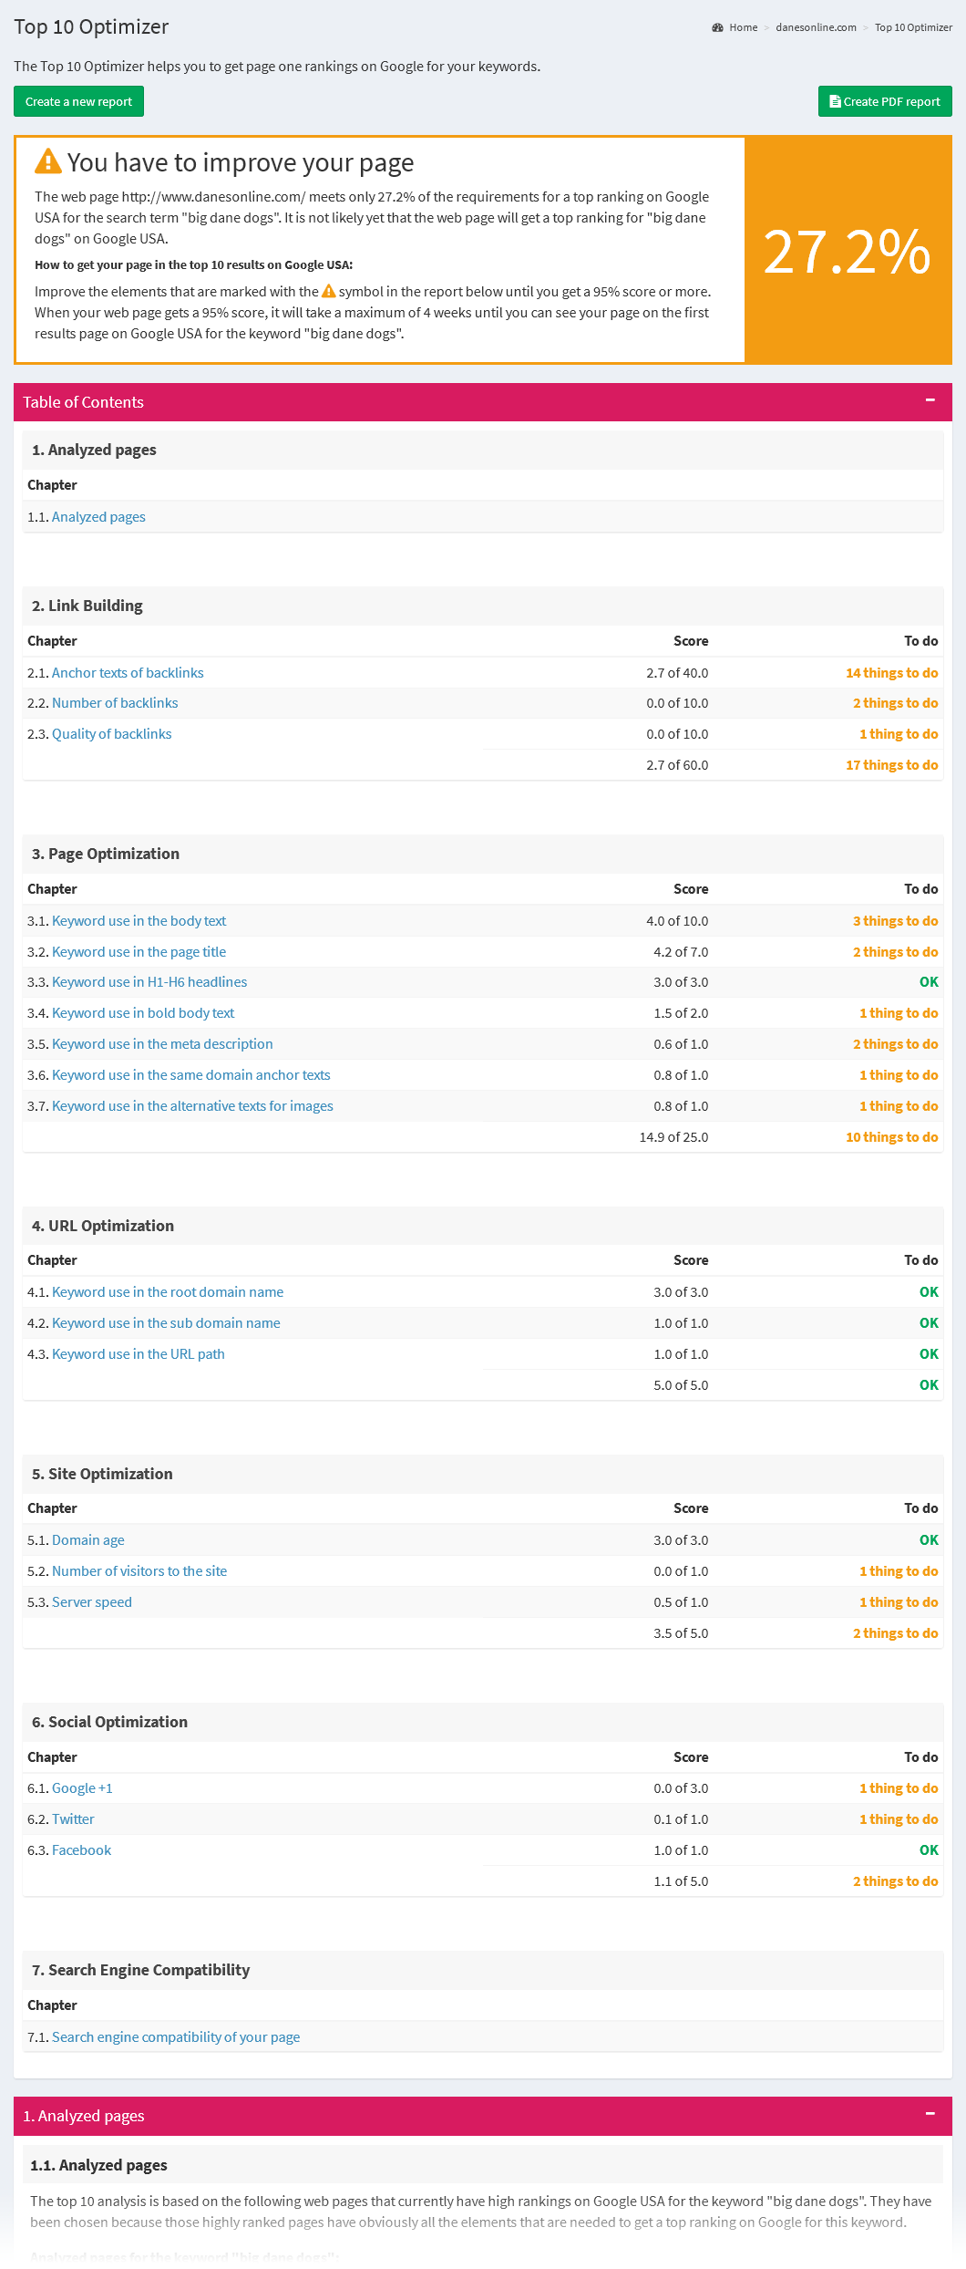Click the 6. Social Optimization section heading
Screen dimensions: 966x2269
(109, 1722)
